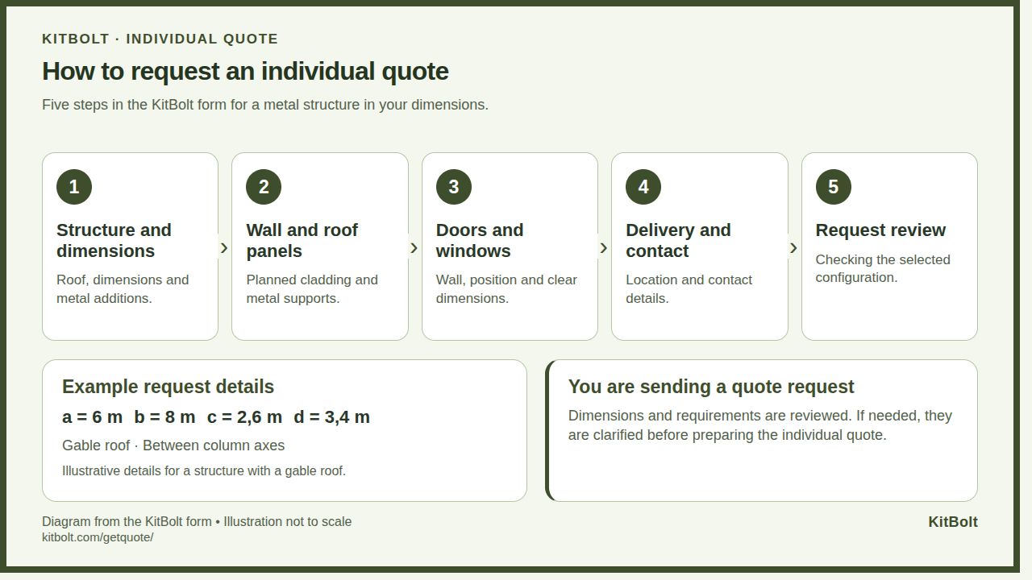Click the How to request an individual quote title
1032x580 pixels.
pyautogui.click(x=245, y=71)
